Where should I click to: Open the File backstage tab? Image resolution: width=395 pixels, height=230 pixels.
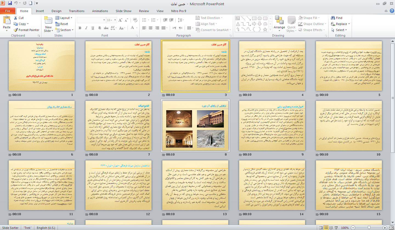click(x=8, y=11)
